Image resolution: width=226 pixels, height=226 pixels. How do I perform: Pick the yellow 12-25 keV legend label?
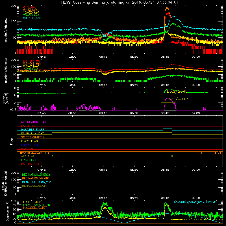pyautogui.click(x=31, y=12)
